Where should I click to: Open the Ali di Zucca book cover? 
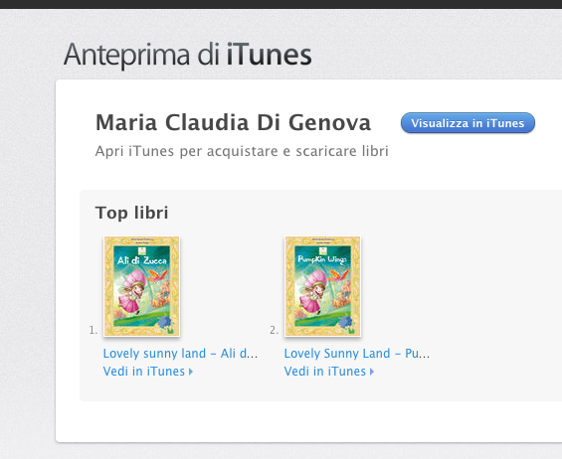click(142, 286)
